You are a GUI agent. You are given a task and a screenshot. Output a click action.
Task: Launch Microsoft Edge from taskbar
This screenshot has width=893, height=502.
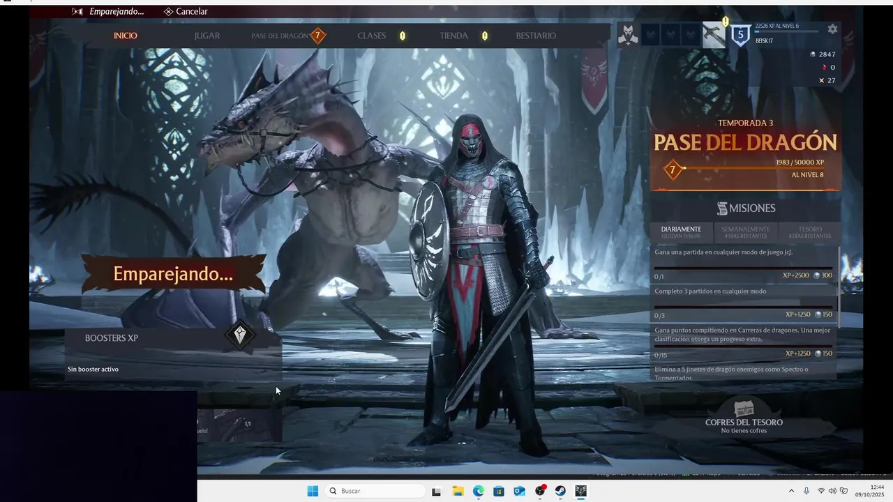pos(479,491)
